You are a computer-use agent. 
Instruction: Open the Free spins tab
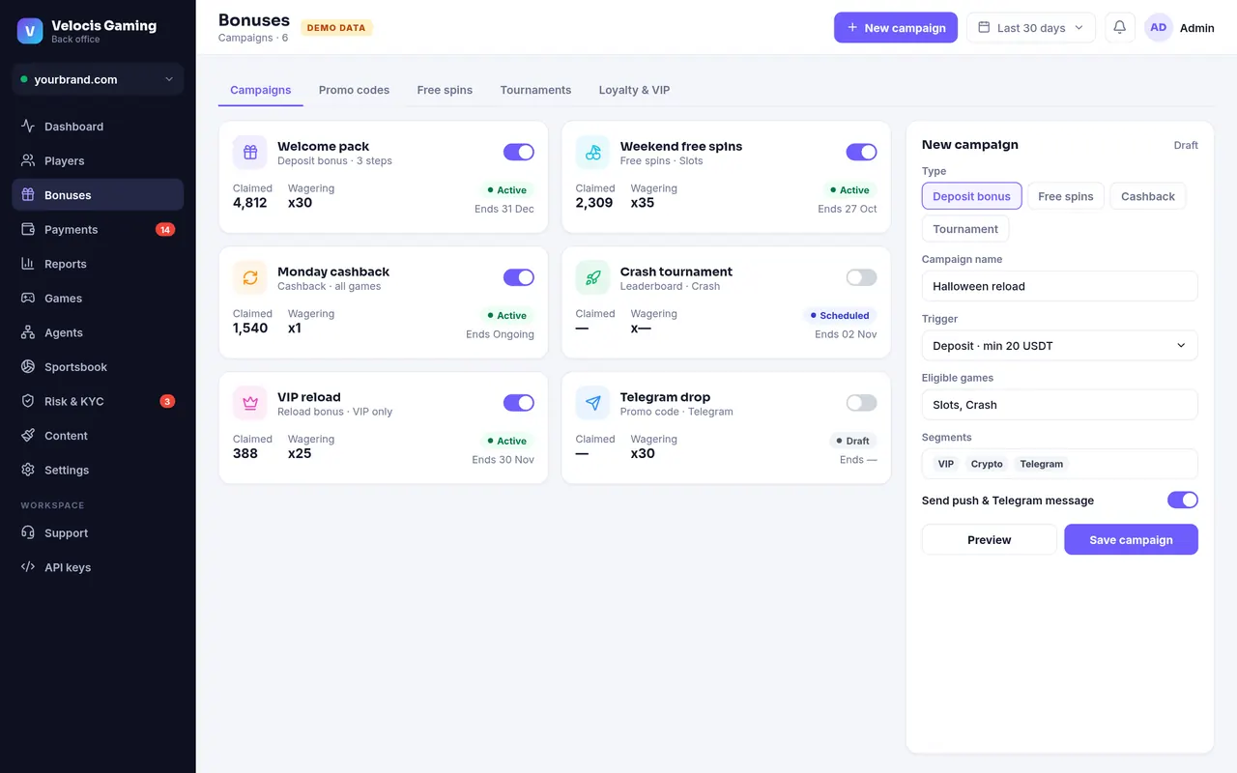[445, 90]
